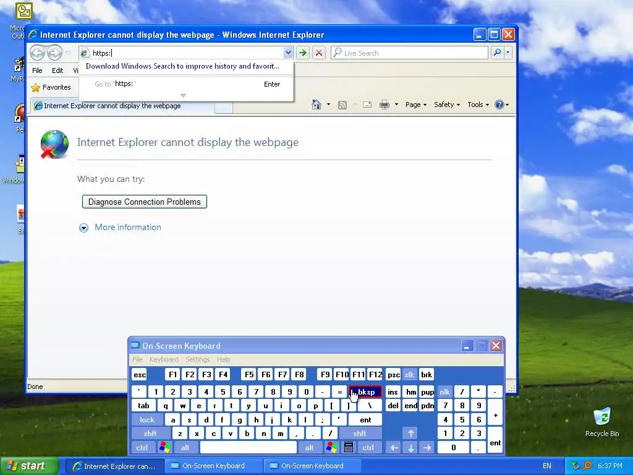Image resolution: width=633 pixels, height=475 pixels.
Task: Click the Forward arrow in Internet Explorer
Action: click(x=54, y=53)
